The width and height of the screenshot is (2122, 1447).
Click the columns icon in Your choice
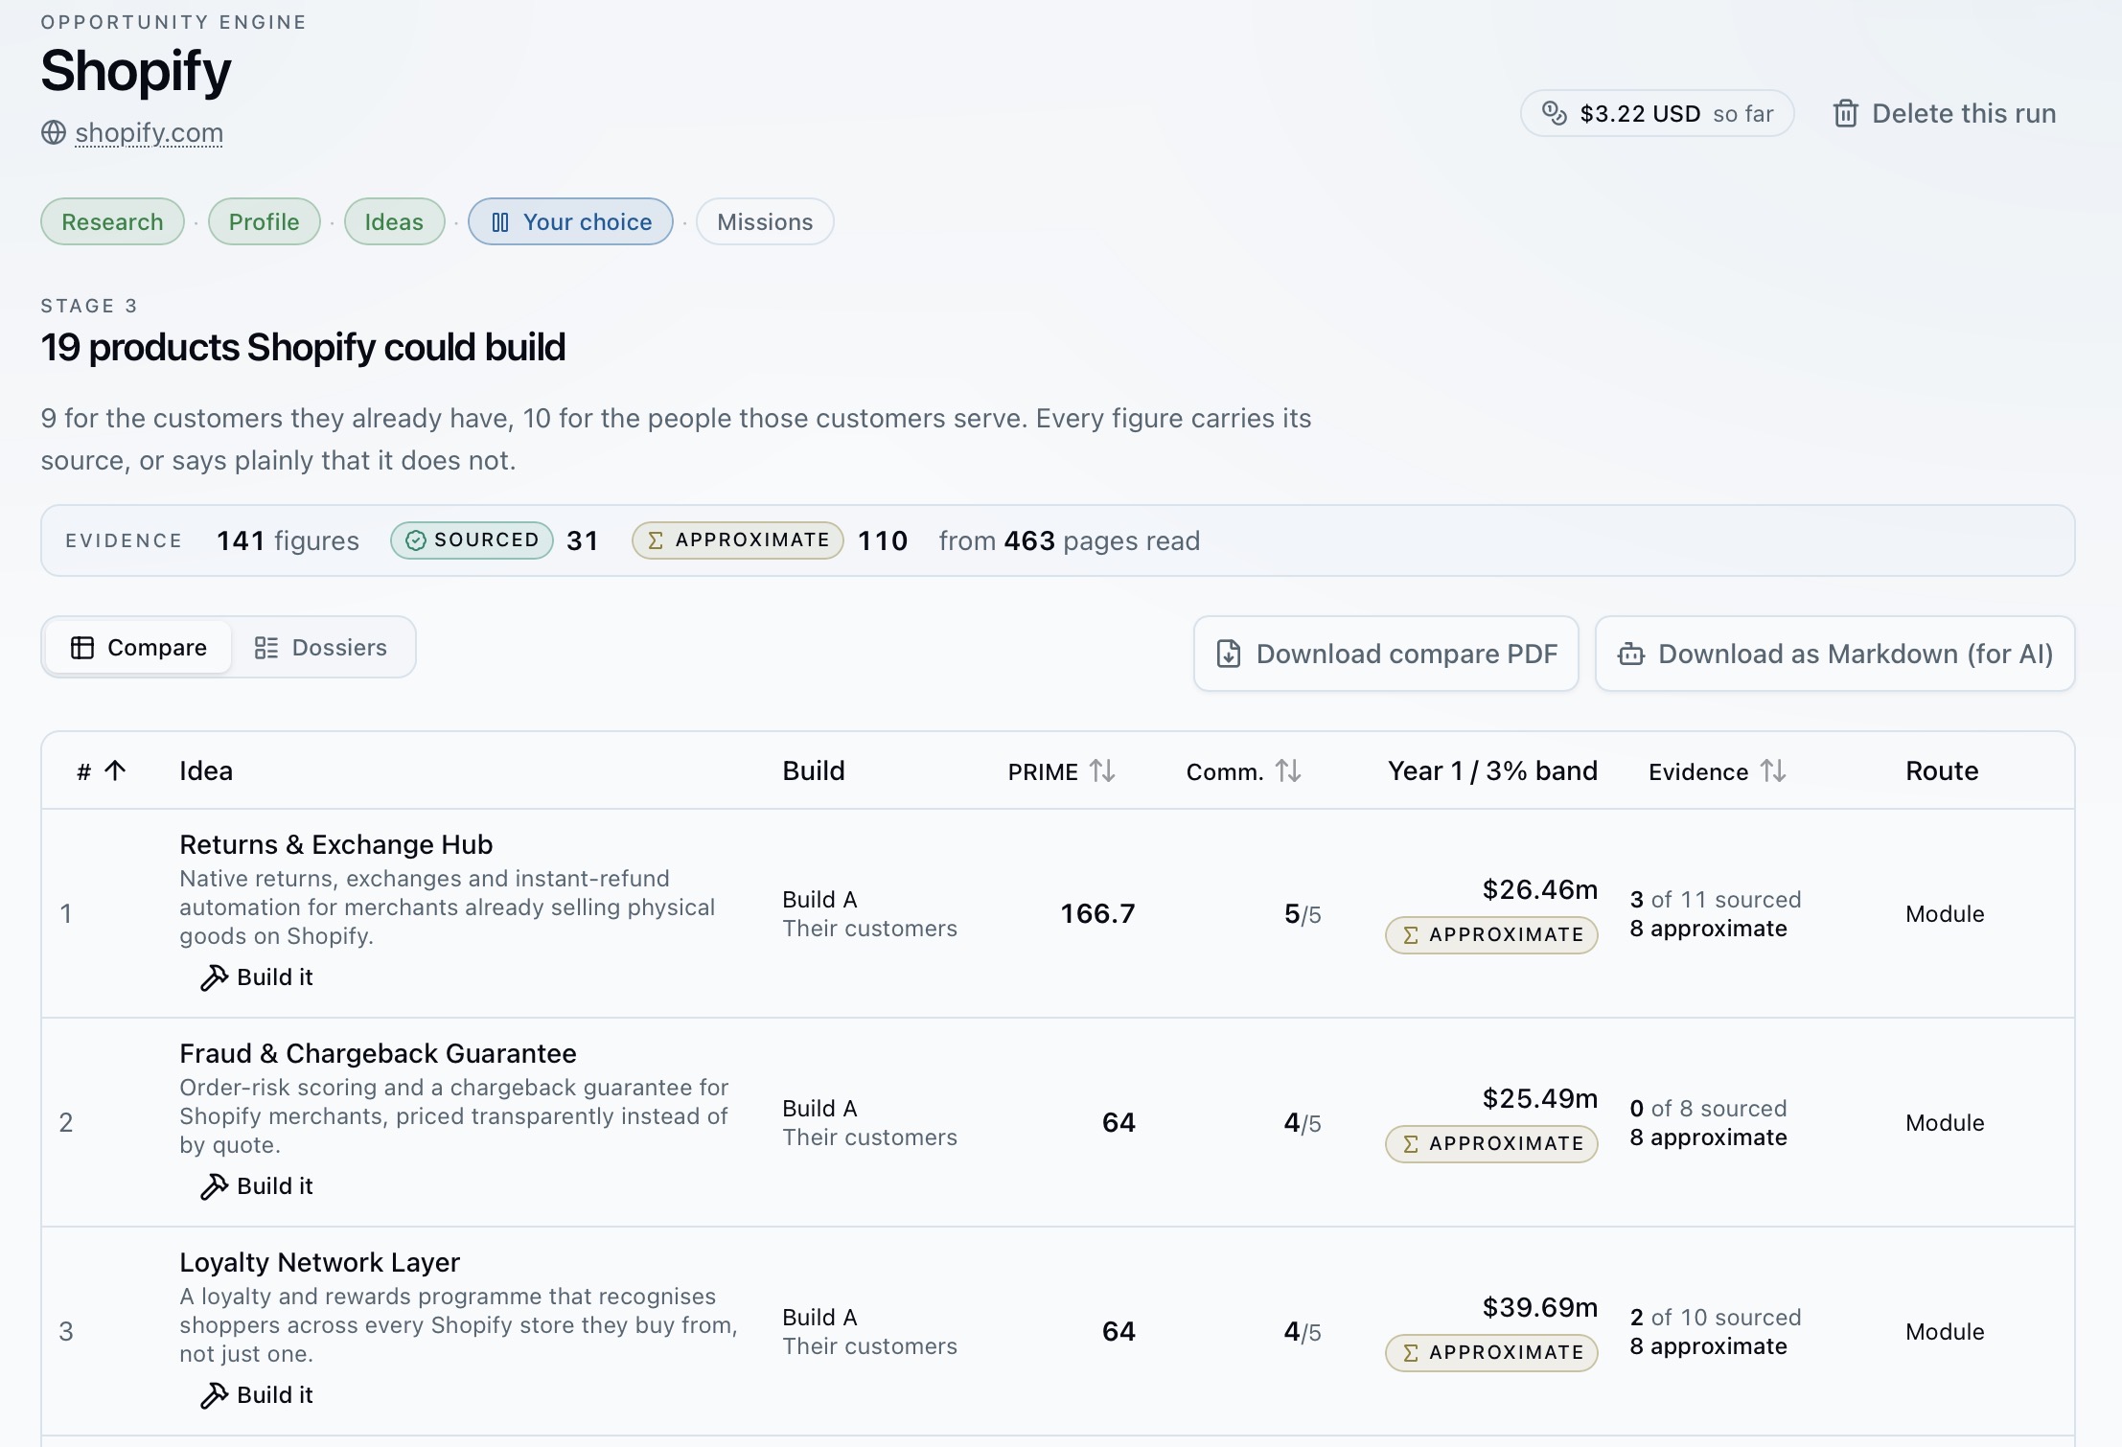point(499,222)
